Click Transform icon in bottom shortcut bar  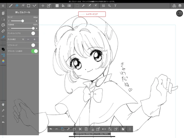pyautogui.click(x=98, y=129)
